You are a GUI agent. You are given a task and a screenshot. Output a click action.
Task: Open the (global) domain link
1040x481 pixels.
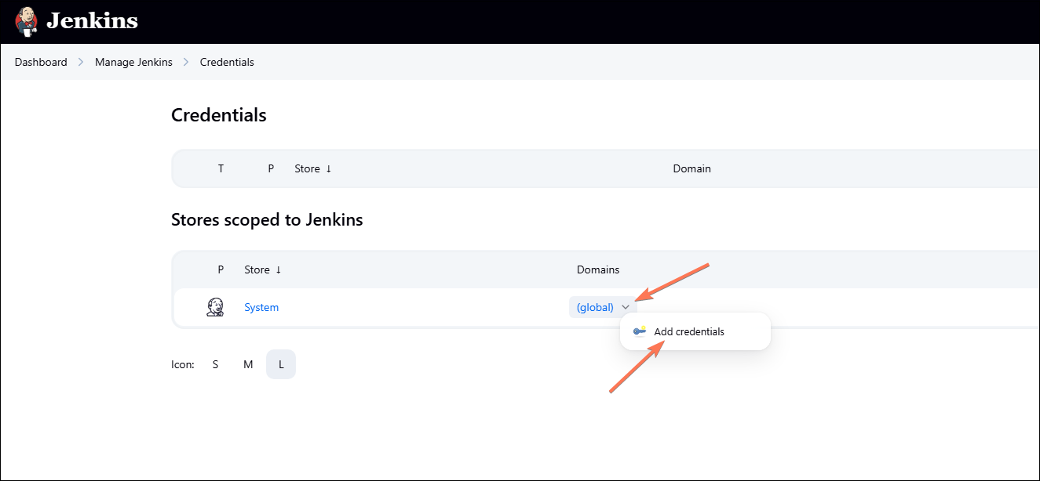(595, 307)
